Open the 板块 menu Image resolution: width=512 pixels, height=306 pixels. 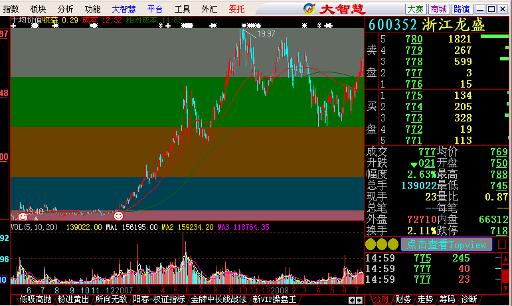coord(39,9)
